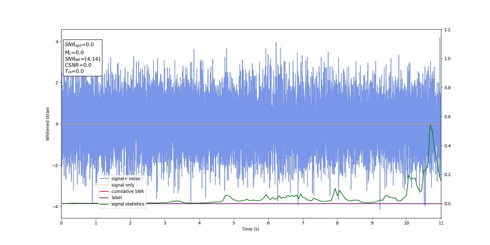Click the 'Whitened strain' y-axis label

point(48,124)
